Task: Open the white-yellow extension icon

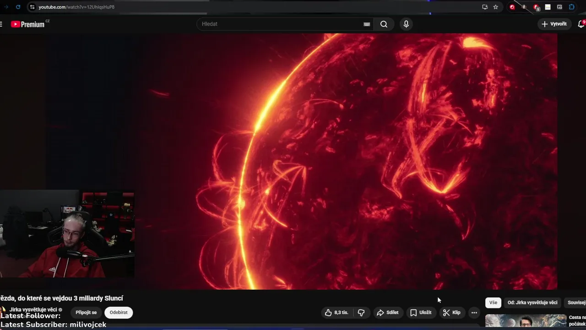Action: (x=548, y=7)
